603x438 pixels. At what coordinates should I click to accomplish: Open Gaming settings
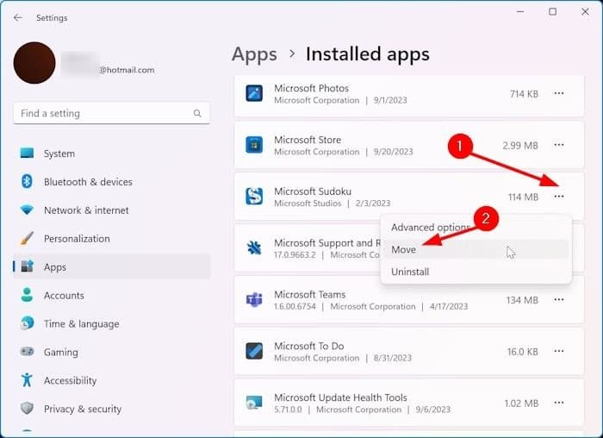pos(111,352)
